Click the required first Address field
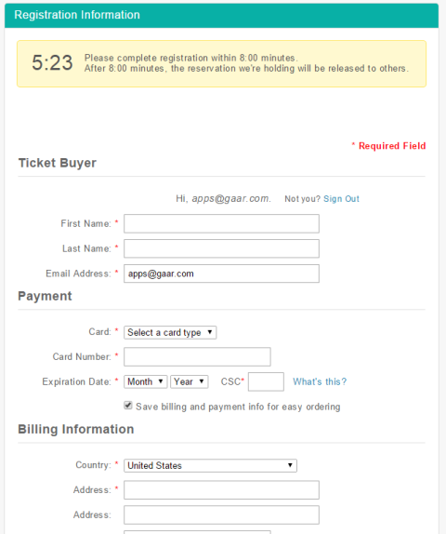Viewport: 446px width, 534px height. pyautogui.click(x=221, y=490)
